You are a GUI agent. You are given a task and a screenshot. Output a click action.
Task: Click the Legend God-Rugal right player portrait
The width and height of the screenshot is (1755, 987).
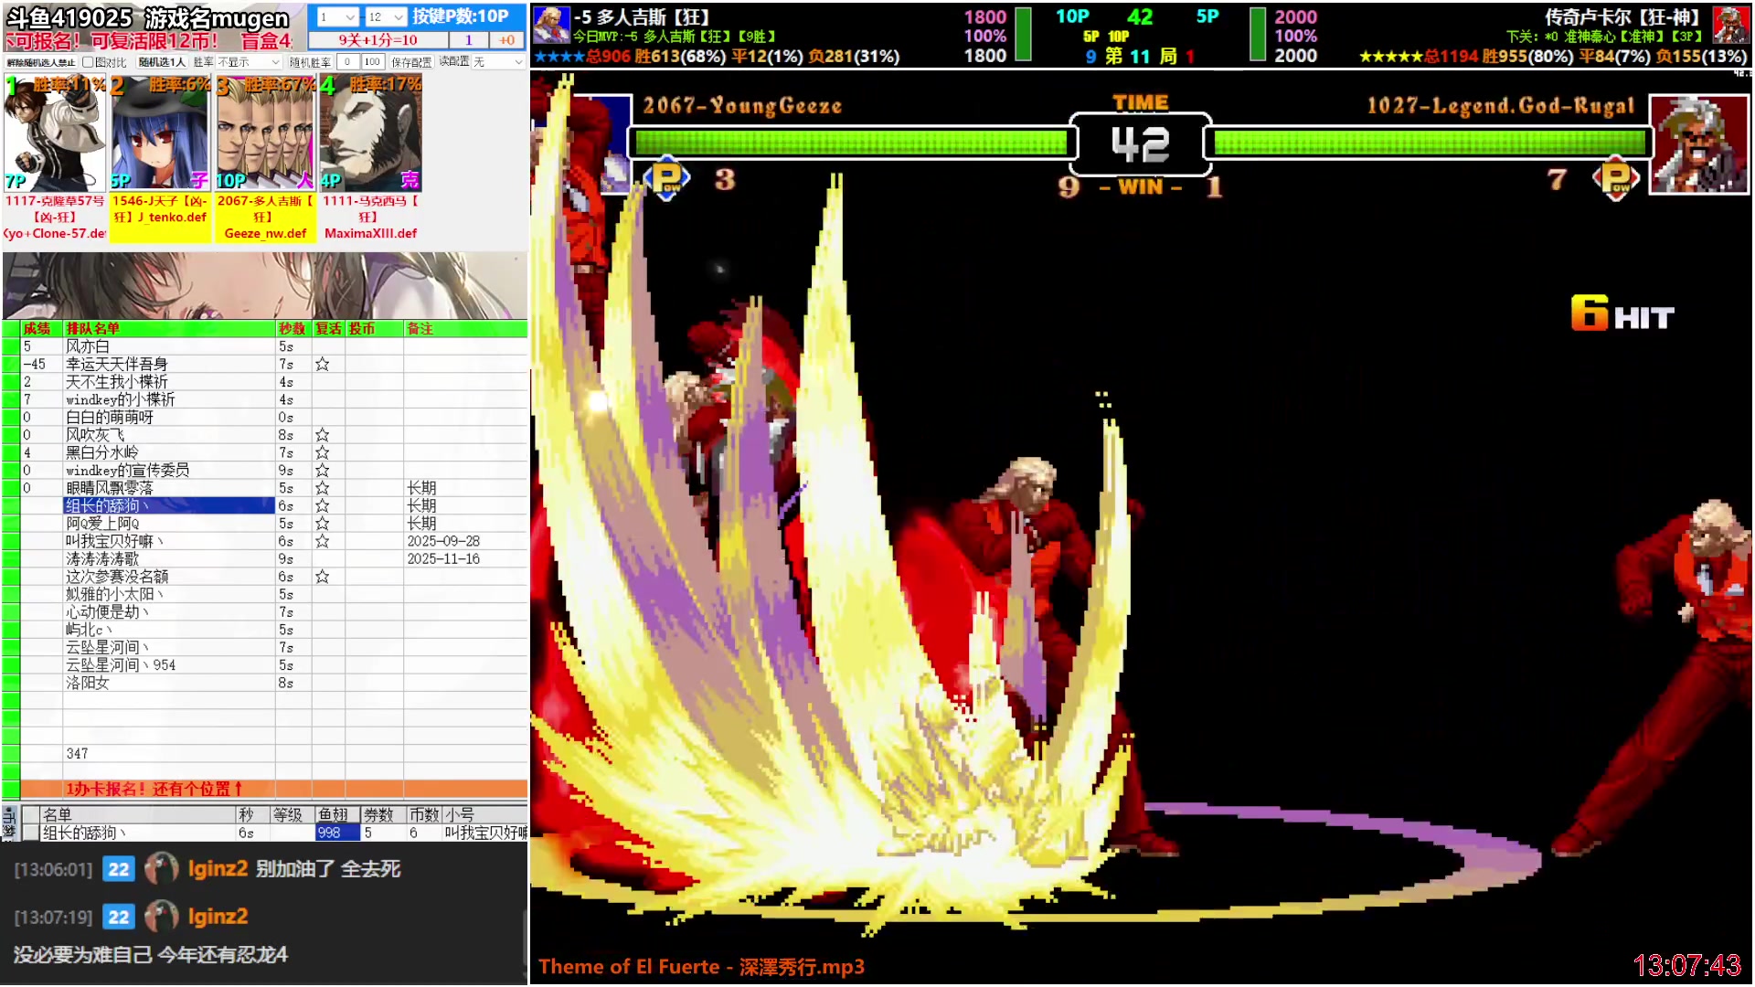[x=1698, y=143]
